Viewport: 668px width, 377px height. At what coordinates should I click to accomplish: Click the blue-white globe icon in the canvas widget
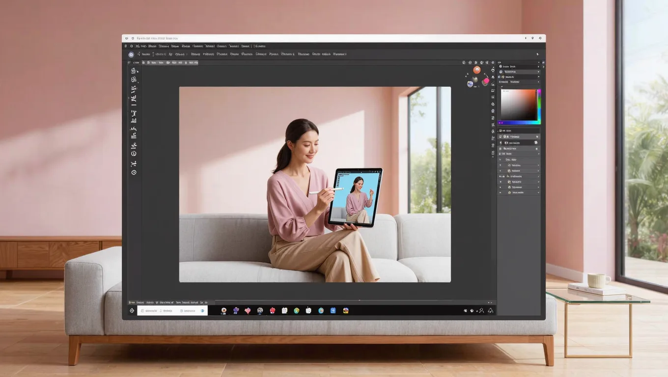pyautogui.click(x=470, y=84)
